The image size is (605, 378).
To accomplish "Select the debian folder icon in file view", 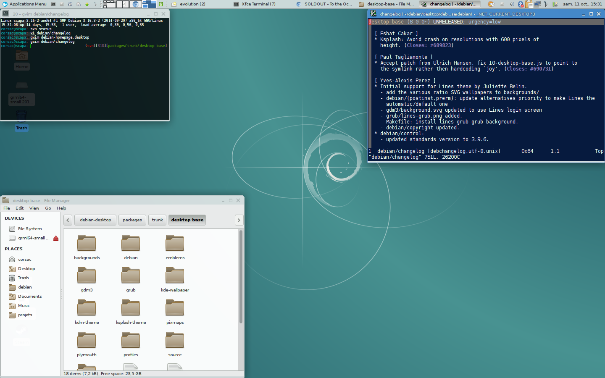I will (x=131, y=243).
